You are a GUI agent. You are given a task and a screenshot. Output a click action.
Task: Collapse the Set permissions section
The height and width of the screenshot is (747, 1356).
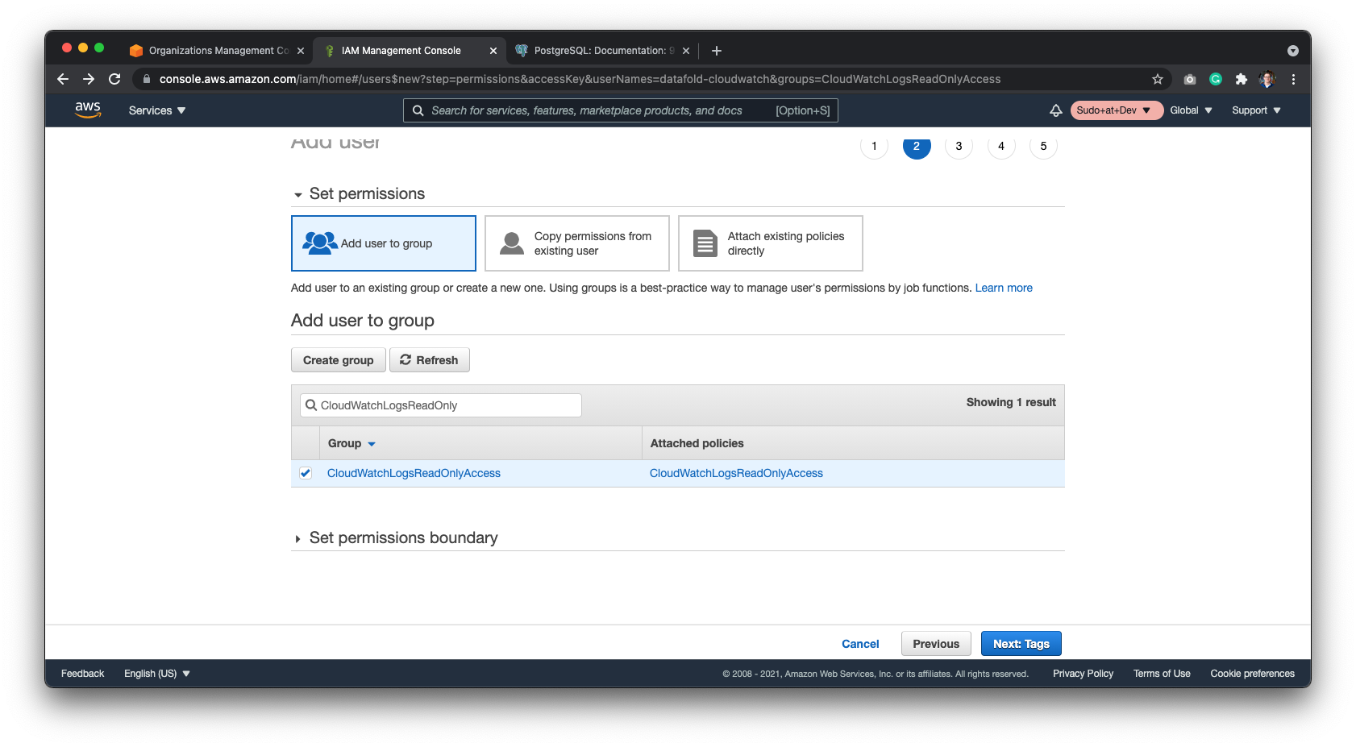(x=298, y=194)
